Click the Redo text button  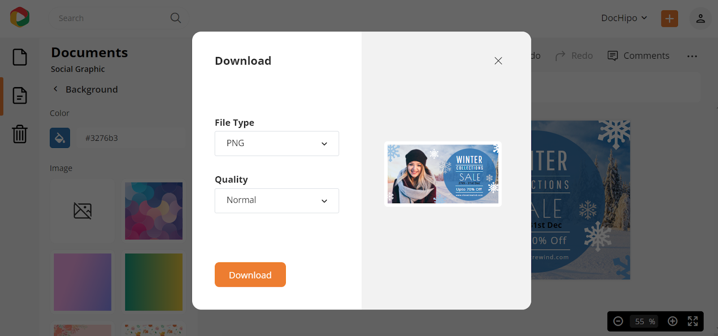click(x=582, y=56)
